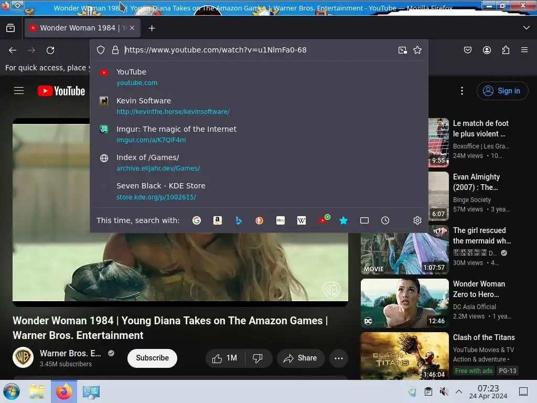Choose Imgur: The magic of the Internet

259,134
